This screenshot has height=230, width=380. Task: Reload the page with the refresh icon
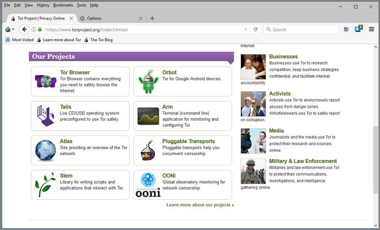[x=256, y=29]
